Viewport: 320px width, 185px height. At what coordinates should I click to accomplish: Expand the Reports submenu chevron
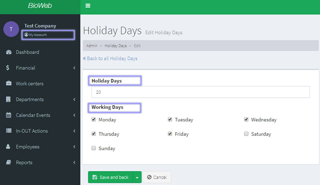point(74,163)
